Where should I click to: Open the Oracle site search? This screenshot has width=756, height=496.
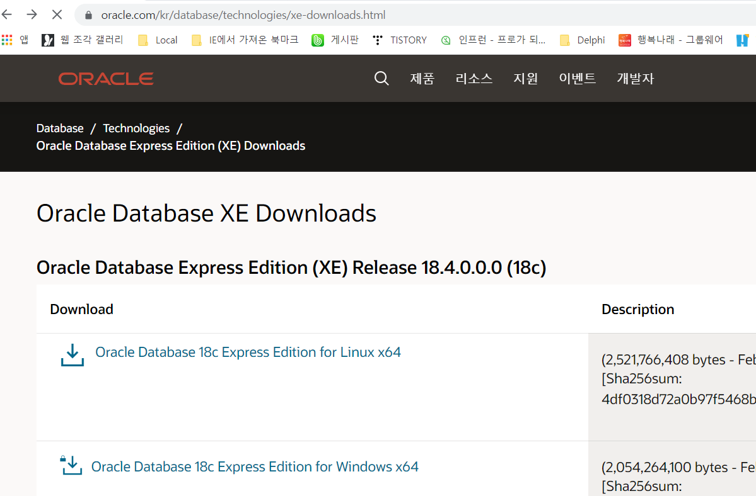coord(381,79)
